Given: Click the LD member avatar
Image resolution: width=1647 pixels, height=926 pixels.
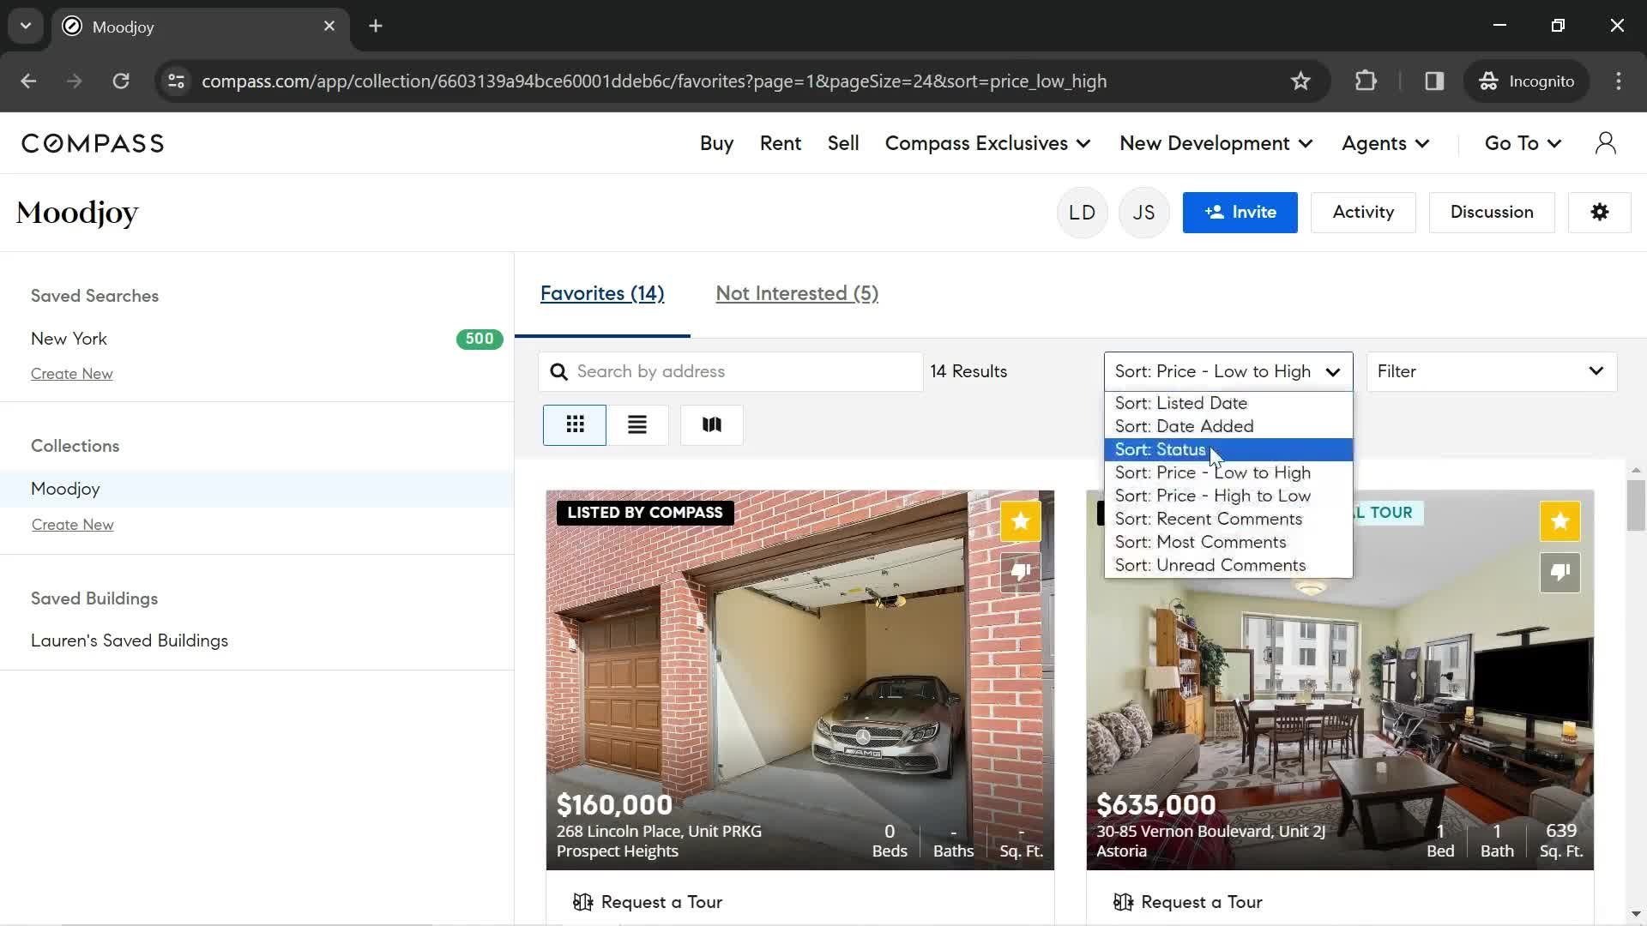Looking at the screenshot, I should coord(1082,213).
